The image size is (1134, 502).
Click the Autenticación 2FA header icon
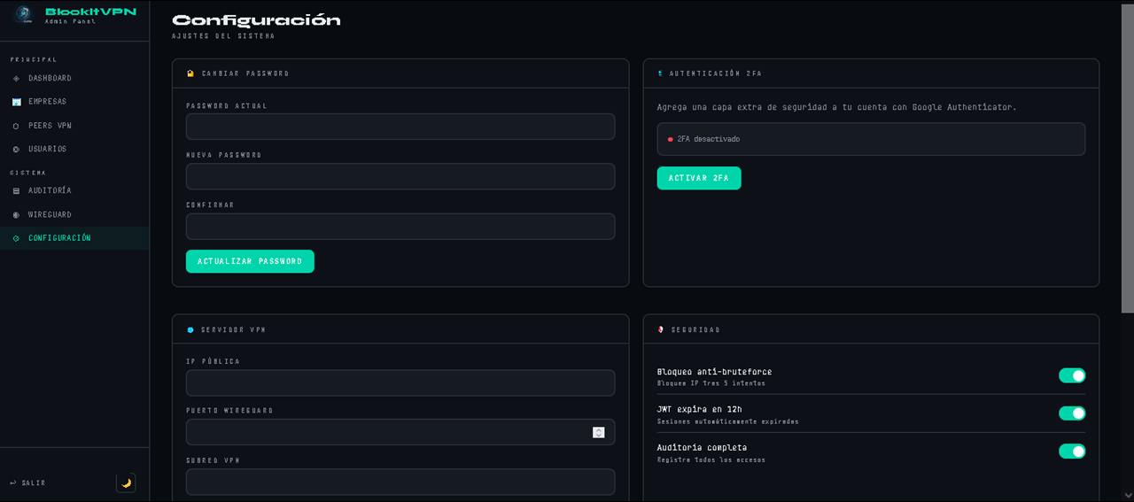pyautogui.click(x=660, y=73)
